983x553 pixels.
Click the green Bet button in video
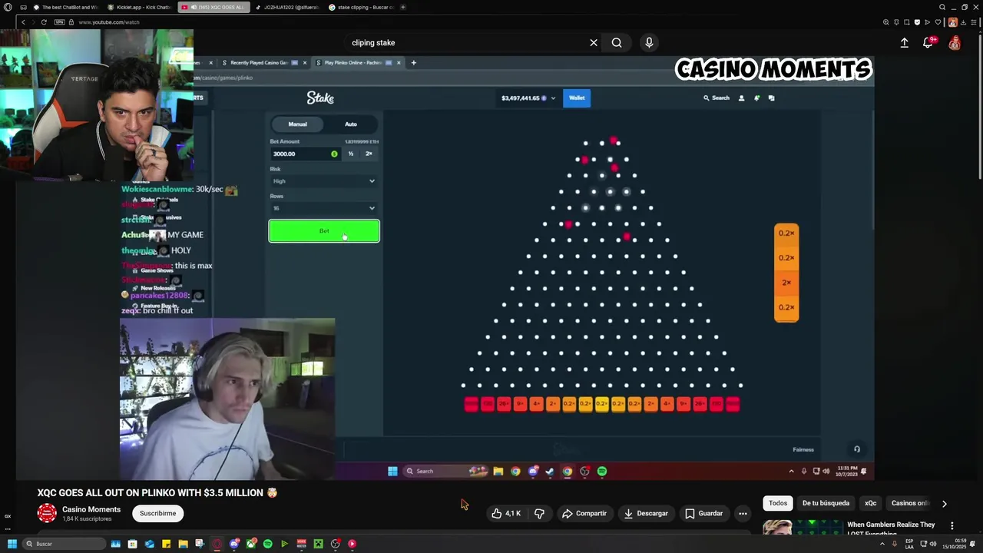[324, 231]
